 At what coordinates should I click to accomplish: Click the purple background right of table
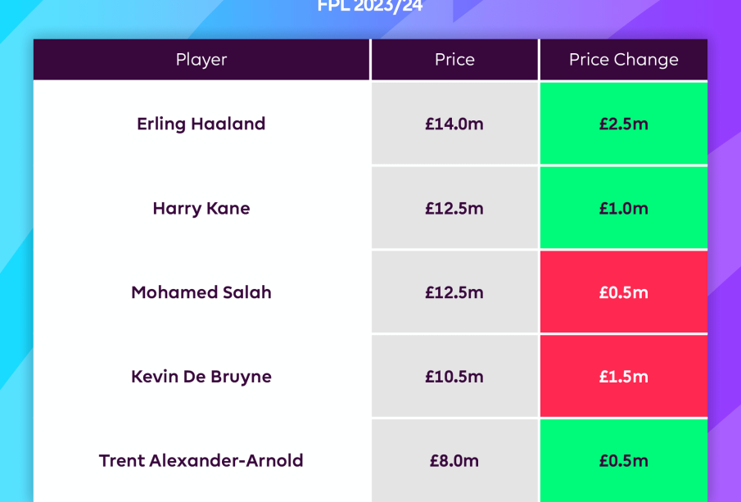pos(725,246)
